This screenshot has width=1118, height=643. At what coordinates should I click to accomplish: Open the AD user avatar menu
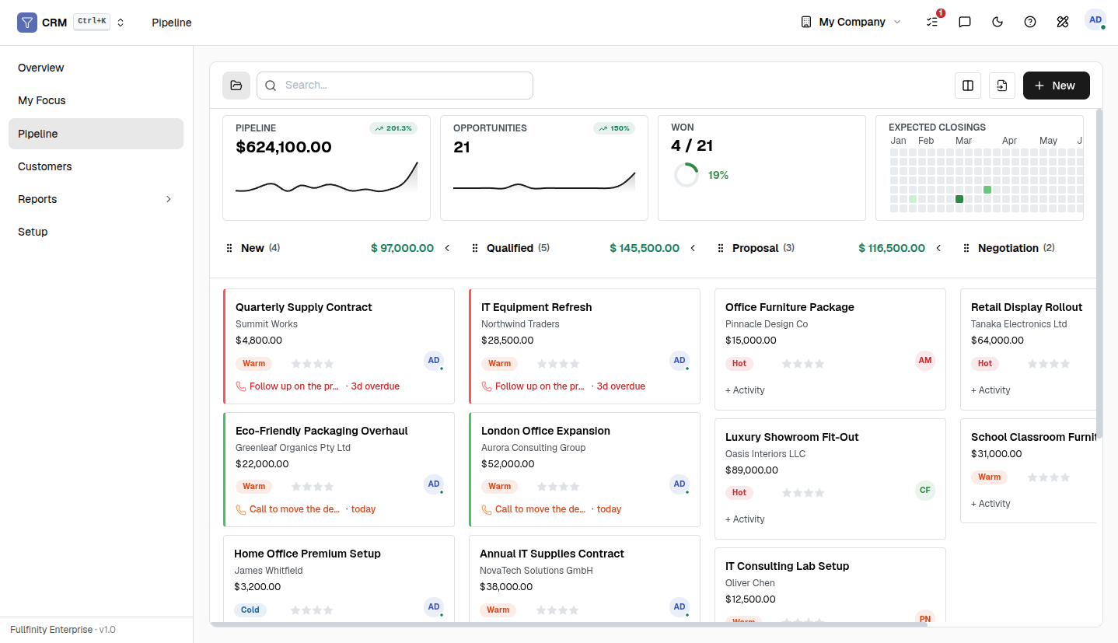click(1095, 20)
